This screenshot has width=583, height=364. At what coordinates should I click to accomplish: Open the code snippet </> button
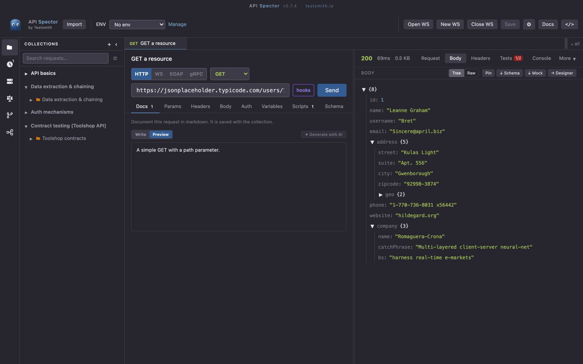(x=570, y=24)
